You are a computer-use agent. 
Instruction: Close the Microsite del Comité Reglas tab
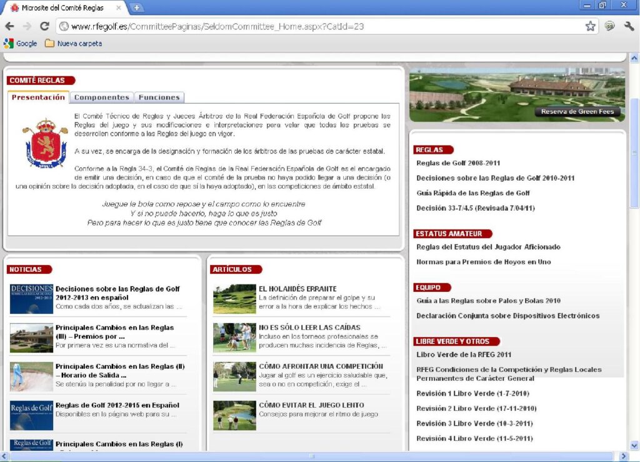pyautogui.click(x=119, y=8)
